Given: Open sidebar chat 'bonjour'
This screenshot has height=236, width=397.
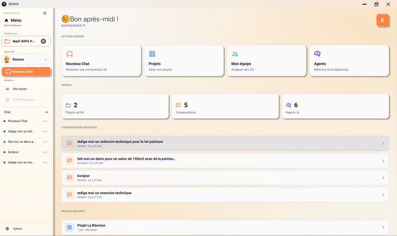Looking at the screenshot, I should click(13, 152).
